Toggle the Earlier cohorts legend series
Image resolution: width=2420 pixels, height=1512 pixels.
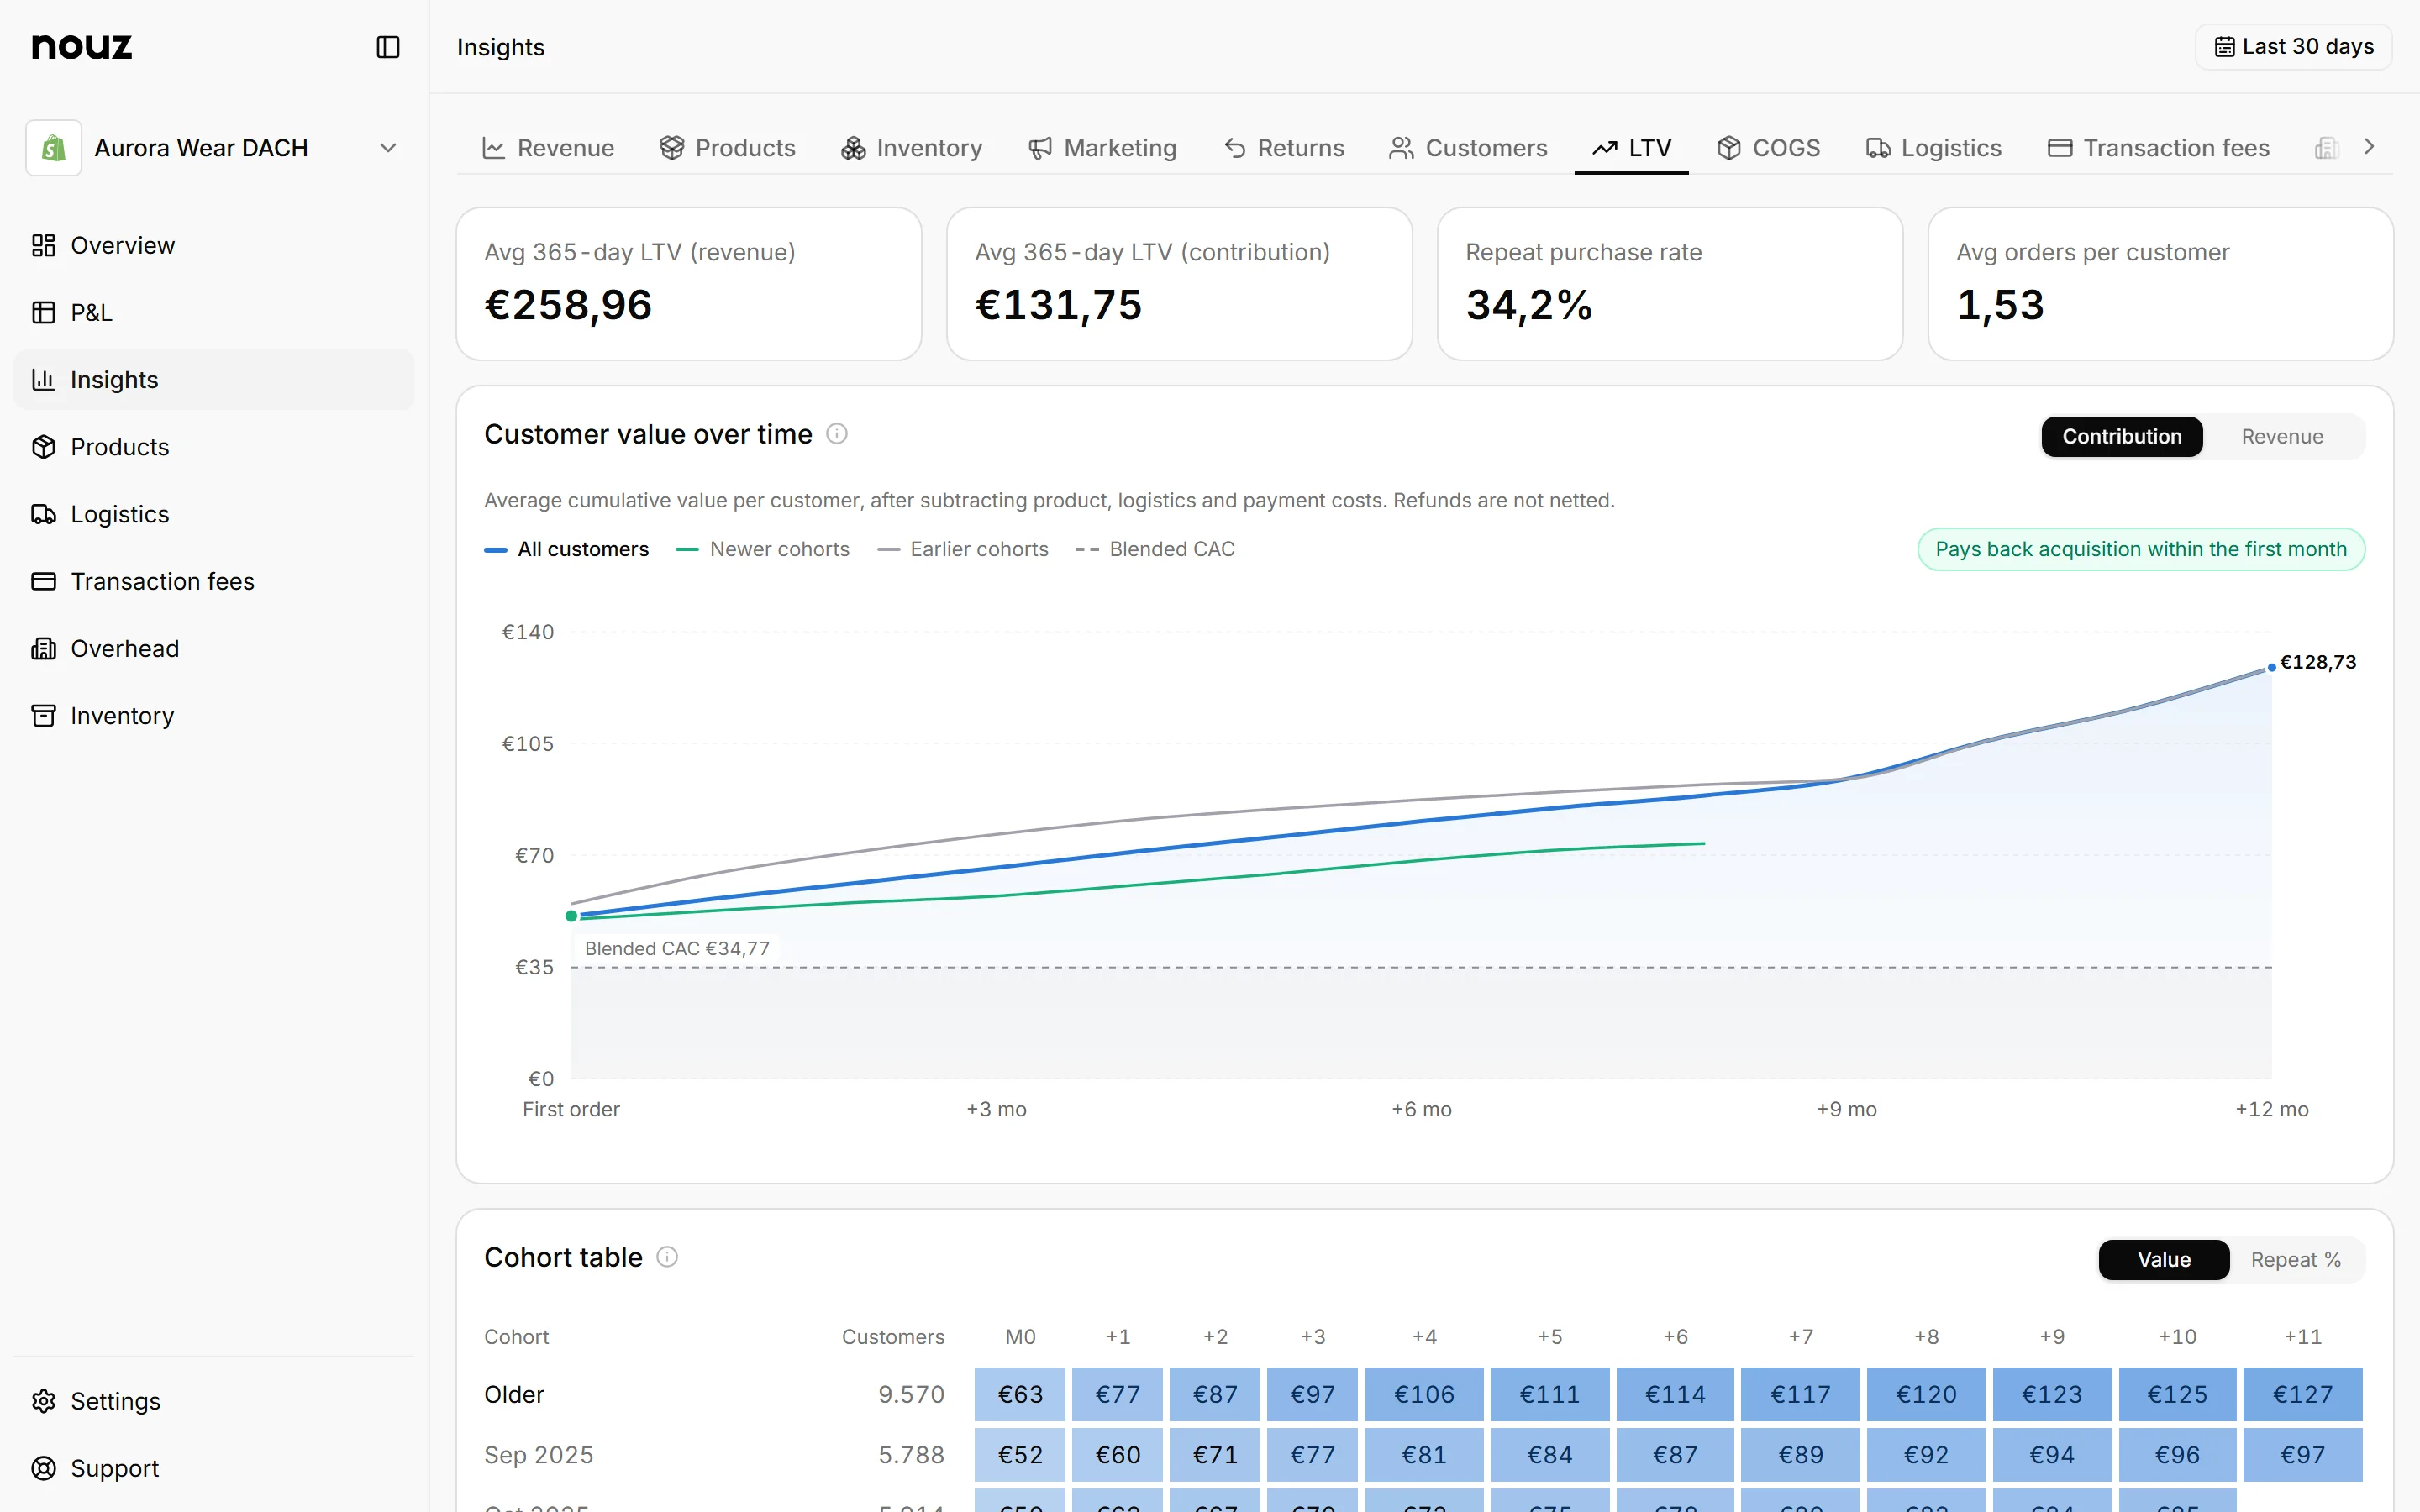(963, 549)
